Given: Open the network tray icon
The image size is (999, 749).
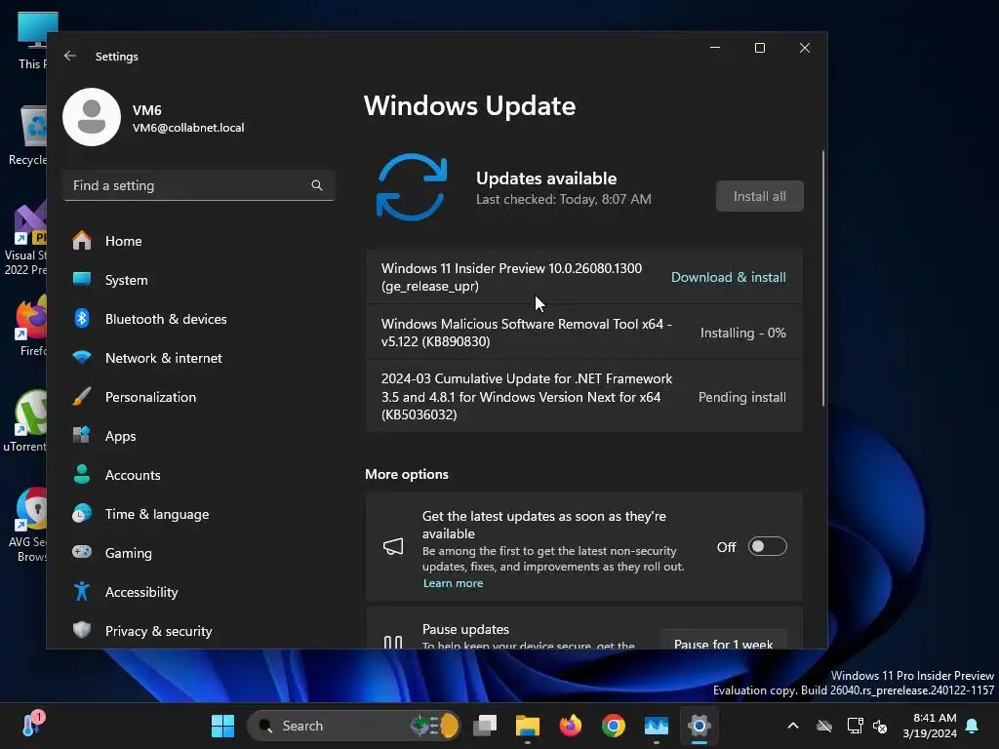Looking at the screenshot, I should pyautogui.click(x=855, y=726).
